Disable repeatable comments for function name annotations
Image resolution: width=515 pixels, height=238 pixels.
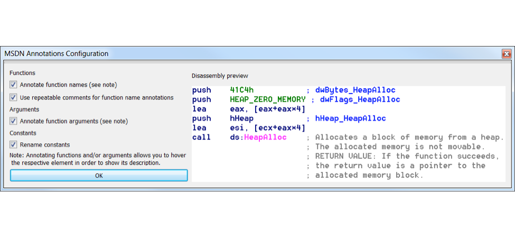click(13, 97)
